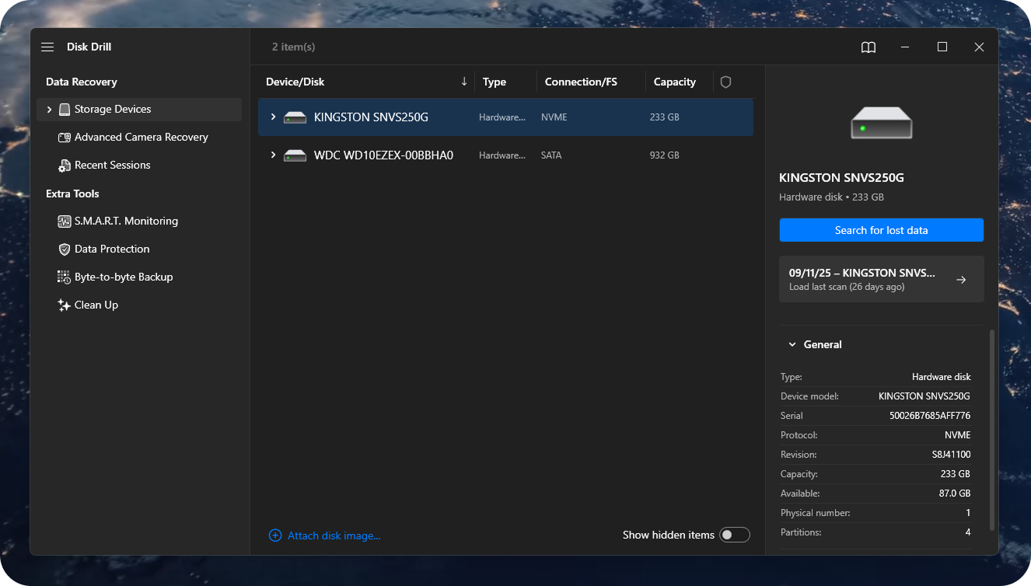
Task: Expand the KINGSTON SNVS250G disk row
Action: (273, 117)
